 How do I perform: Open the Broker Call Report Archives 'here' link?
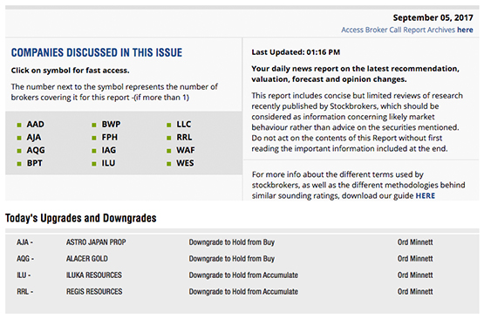pyautogui.click(x=465, y=30)
